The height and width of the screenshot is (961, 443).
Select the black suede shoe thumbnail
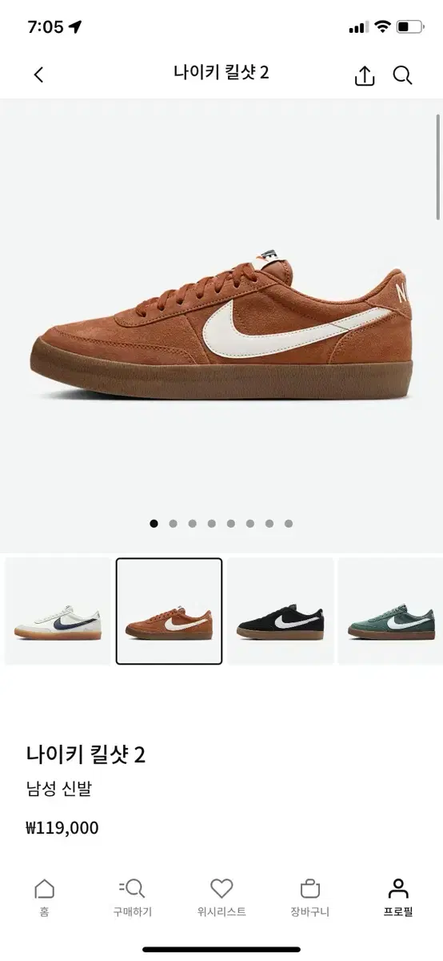pyautogui.click(x=280, y=611)
